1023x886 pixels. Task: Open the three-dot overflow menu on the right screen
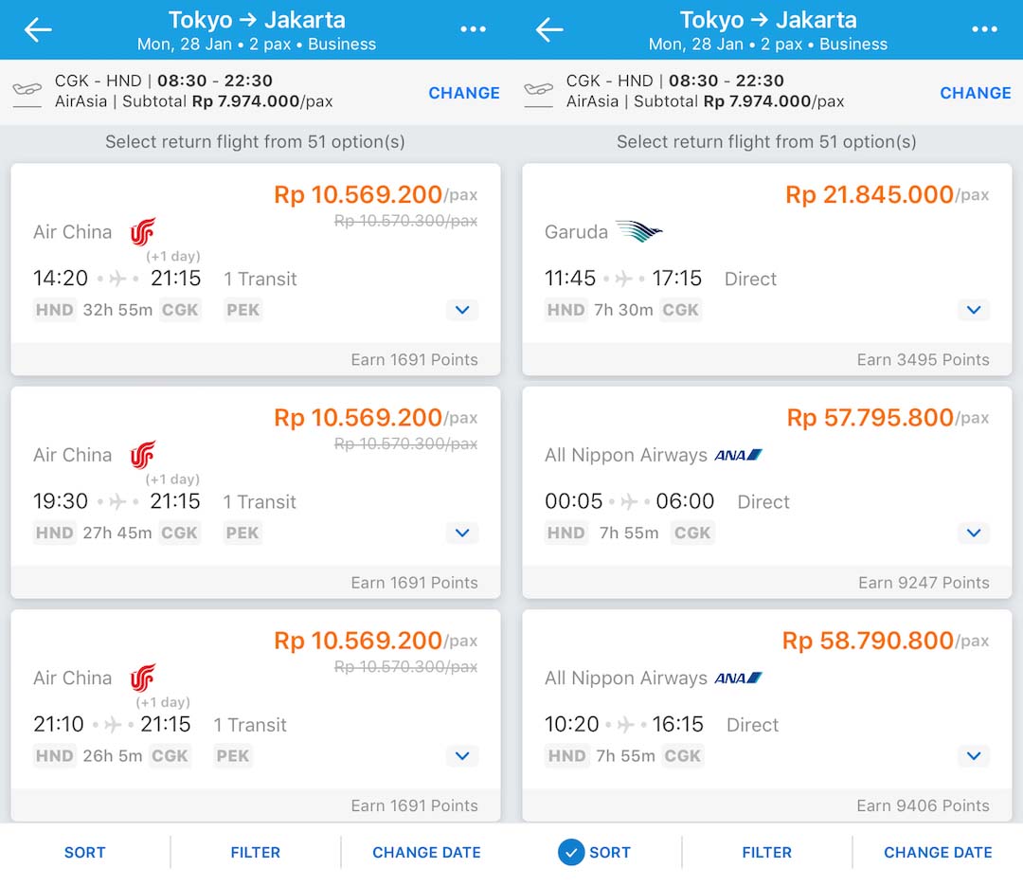(985, 29)
